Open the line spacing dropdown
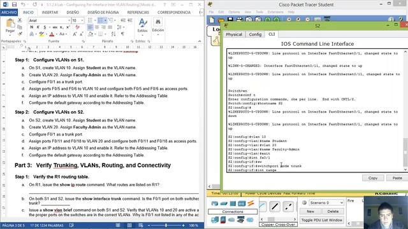Viewport: 408px width, 229px height. pyautogui.click(x=120, y=27)
